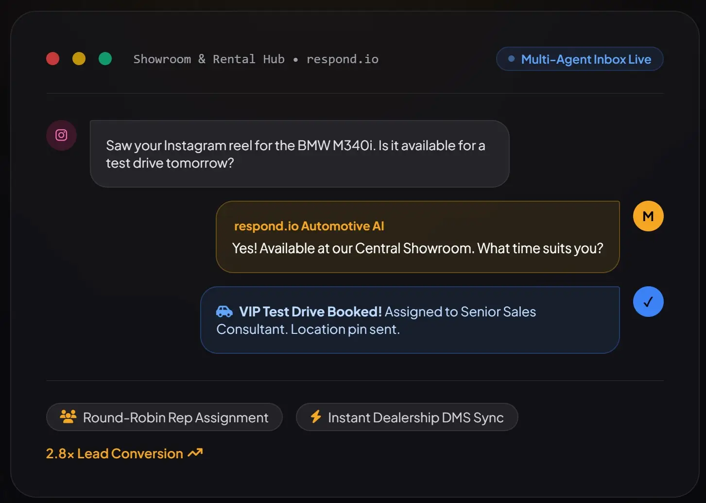Click the 'Location pin sent.' text
The width and height of the screenshot is (706, 503).
click(x=345, y=329)
